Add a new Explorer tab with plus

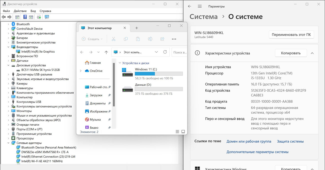click(x=137, y=28)
